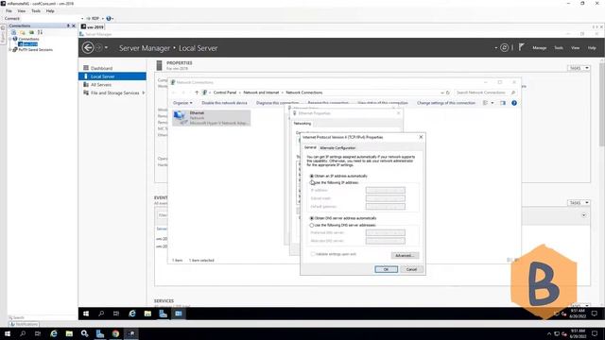
Task: Open the mRemoteNG File menu
Action: pyautogui.click(x=9, y=10)
